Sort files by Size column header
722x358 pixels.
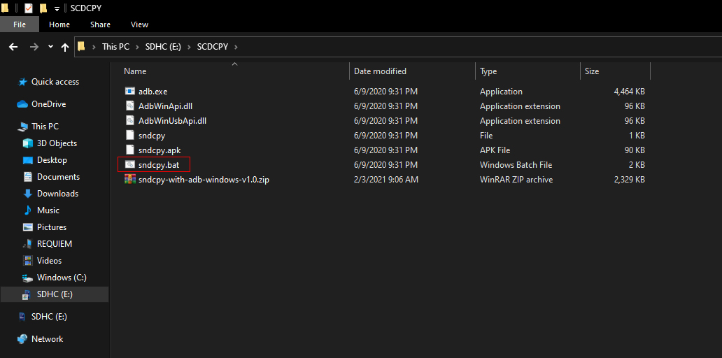[x=592, y=71]
